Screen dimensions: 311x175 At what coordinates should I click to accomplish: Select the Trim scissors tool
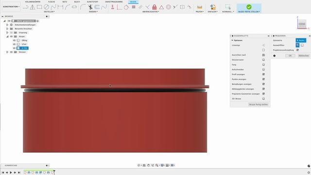pyautogui.click(x=90, y=7)
